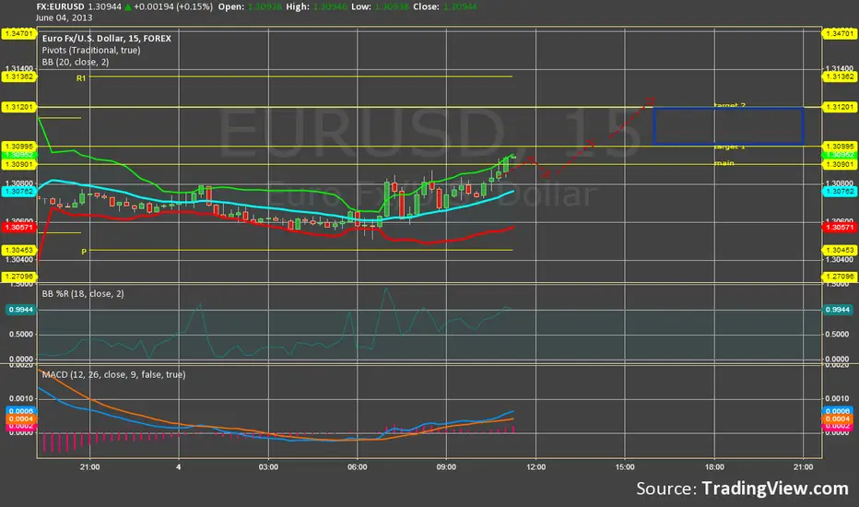Click the cyan 1.30762 label on the left scale
Image resolution: width=859 pixels, height=507 pixels.
click(19, 192)
